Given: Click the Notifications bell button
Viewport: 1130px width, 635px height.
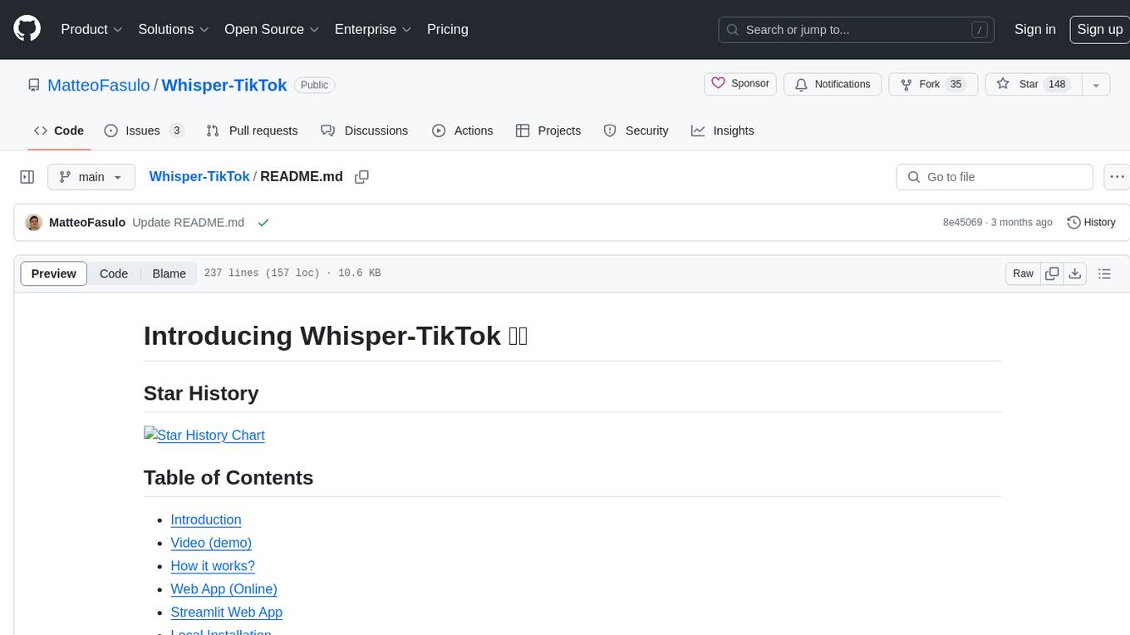Looking at the screenshot, I should click(833, 84).
